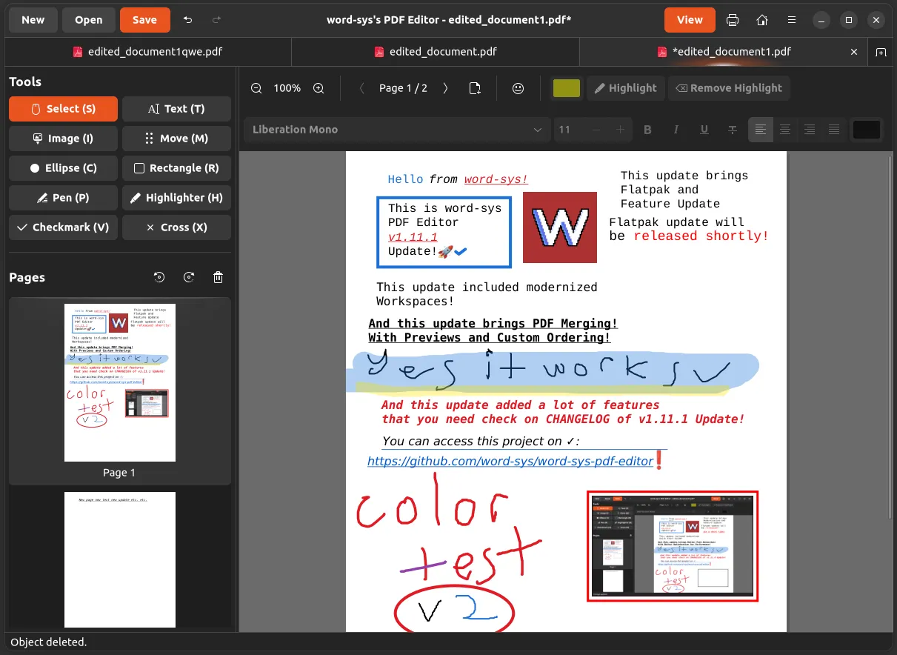Open the black text color swatch
Image resolution: width=897 pixels, height=655 pixels.
[867, 130]
